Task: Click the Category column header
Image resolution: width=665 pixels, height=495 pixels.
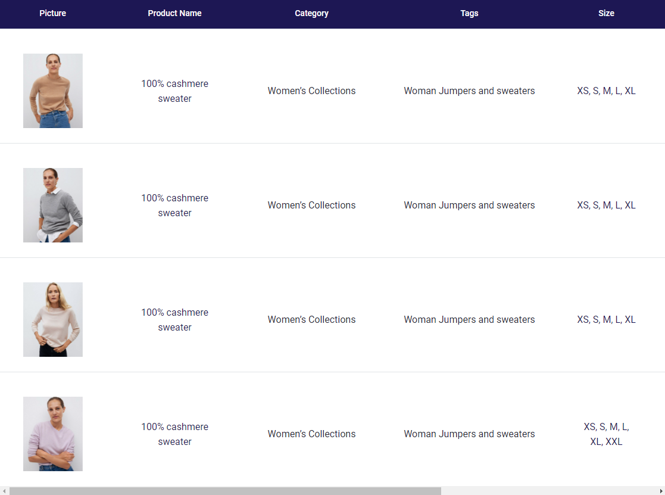Action: (311, 13)
